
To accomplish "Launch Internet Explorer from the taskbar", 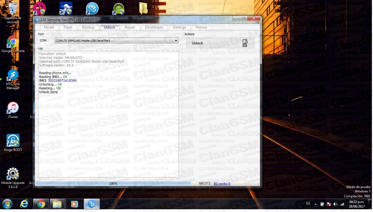I will tap(25, 204).
